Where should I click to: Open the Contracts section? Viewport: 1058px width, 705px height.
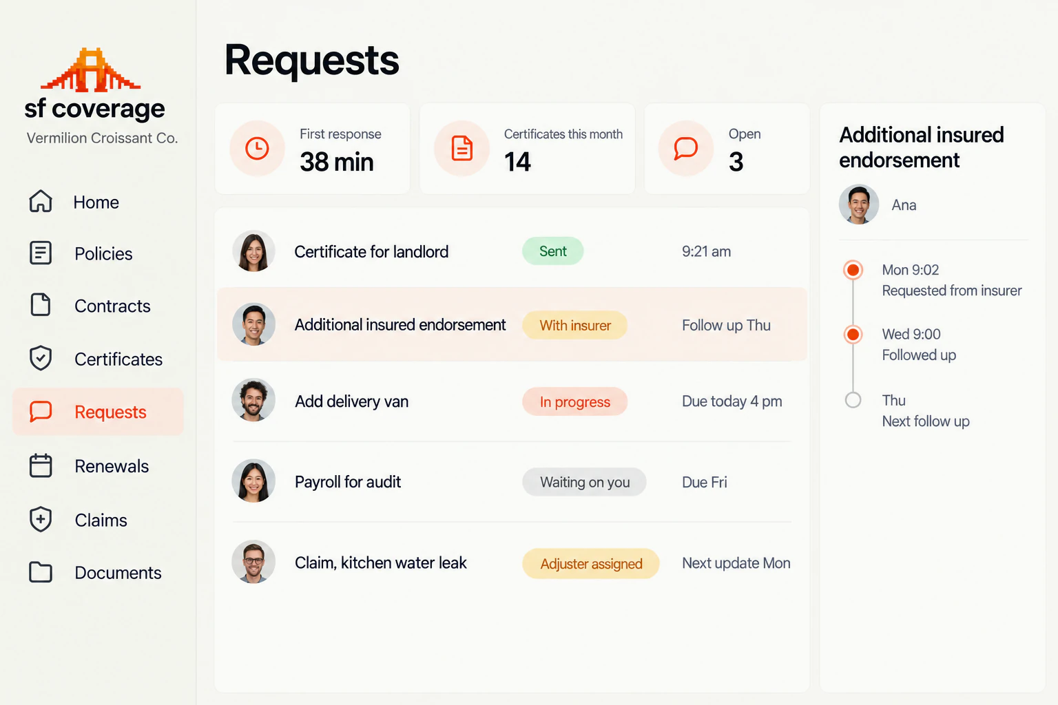pyautogui.click(x=112, y=306)
